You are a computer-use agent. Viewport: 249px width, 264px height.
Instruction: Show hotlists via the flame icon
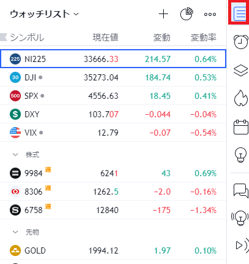pyautogui.click(x=241, y=98)
